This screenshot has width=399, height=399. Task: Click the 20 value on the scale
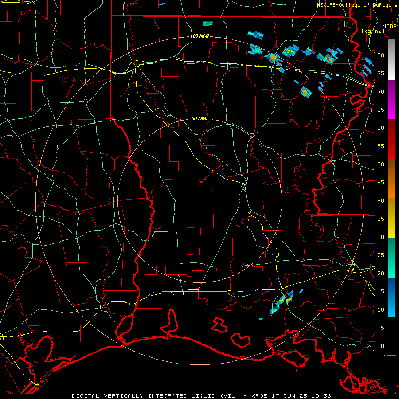pos(381,273)
